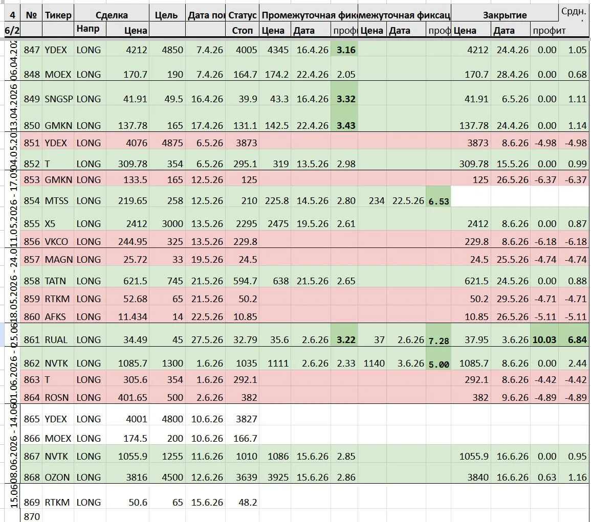Select the 6.84 average profit cell
591x522 pixels.
(x=575, y=339)
